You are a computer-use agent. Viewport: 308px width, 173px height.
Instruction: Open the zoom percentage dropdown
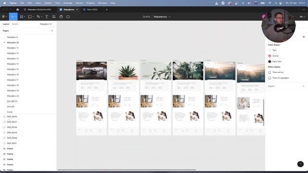(302, 17)
